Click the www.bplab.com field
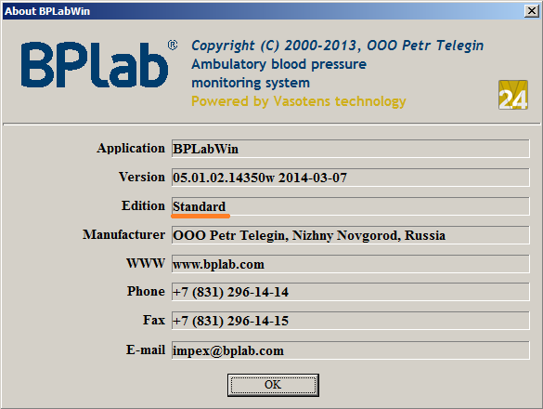Image resolution: width=543 pixels, height=409 pixels. point(351,264)
